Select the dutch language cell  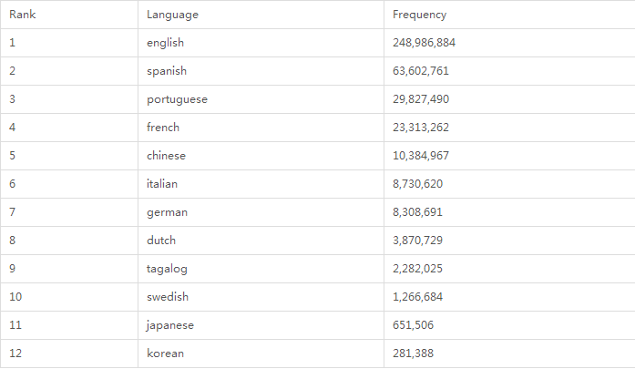[x=161, y=241]
